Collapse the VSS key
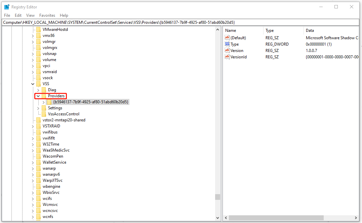Screen dimensions: 362x223 pyautogui.click(x=33, y=84)
